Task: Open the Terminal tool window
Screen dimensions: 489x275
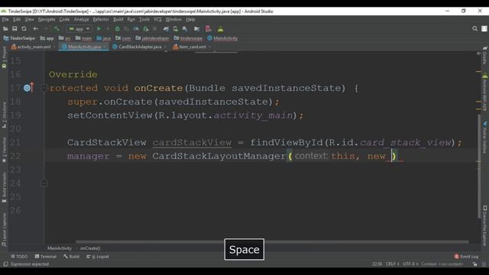Action: [x=46, y=257]
